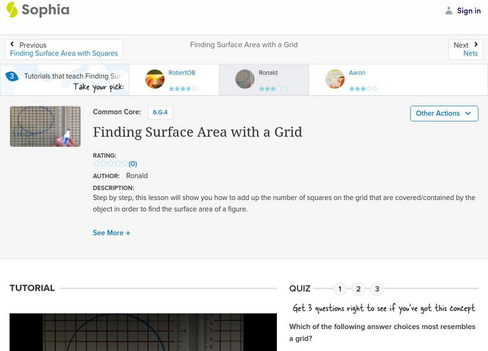Viewport: 488px width, 351px height.
Task: Select Aaron's avatar
Action: [336, 80]
